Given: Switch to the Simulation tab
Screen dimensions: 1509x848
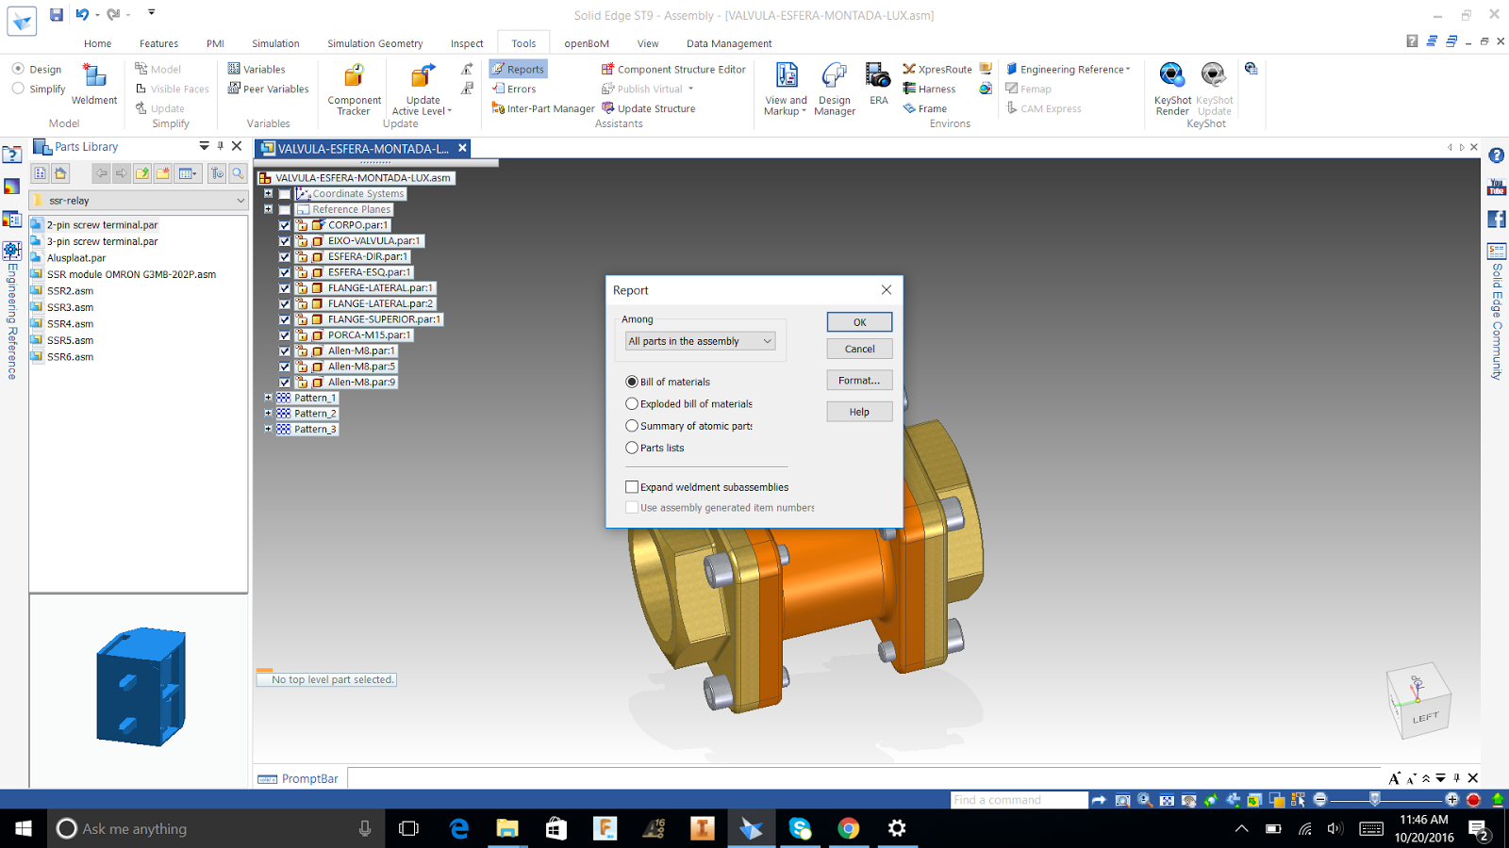Looking at the screenshot, I should point(275,43).
